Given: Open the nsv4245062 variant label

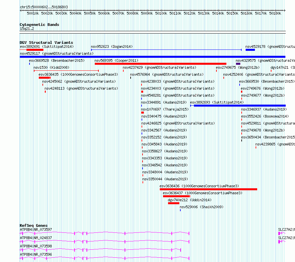Looking at the screenshot, I should click(x=79, y=81).
